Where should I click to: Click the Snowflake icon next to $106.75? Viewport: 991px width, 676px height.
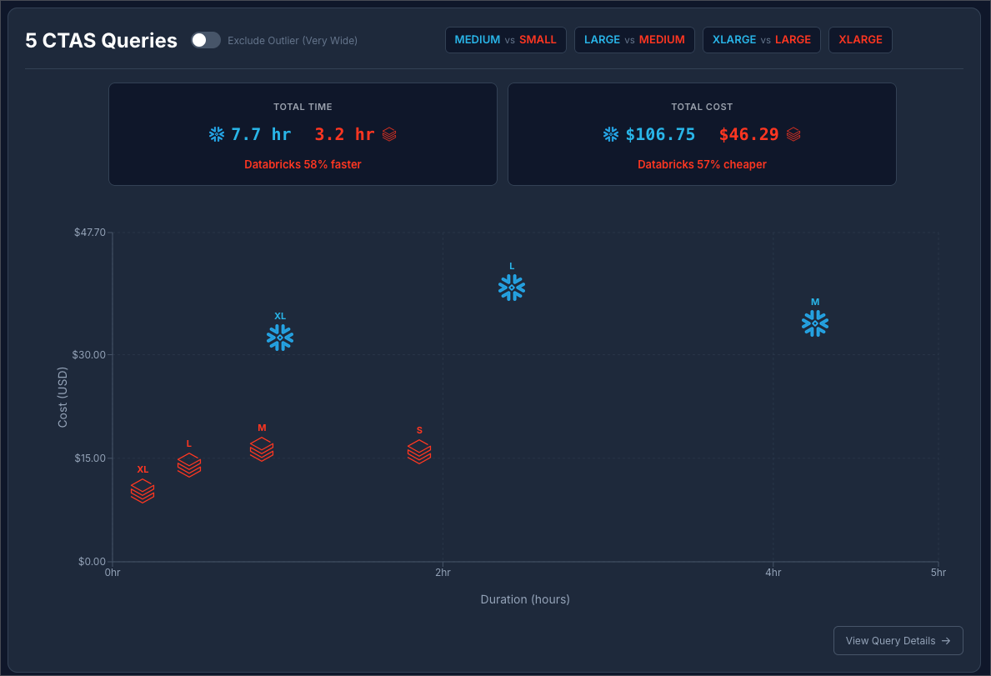(x=610, y=134)
